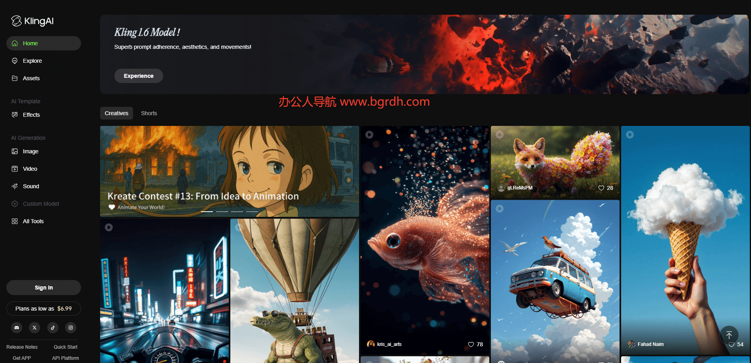
Task: Open Image generation in sidebar
Action: coord(31,151)
